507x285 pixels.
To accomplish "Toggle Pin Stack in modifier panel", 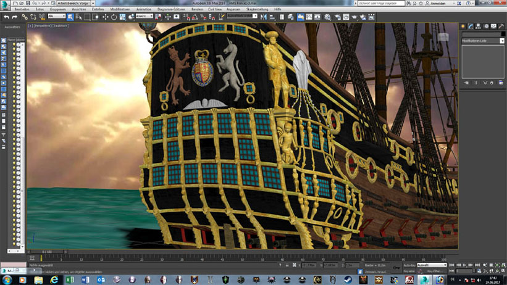I will point(466,83).
